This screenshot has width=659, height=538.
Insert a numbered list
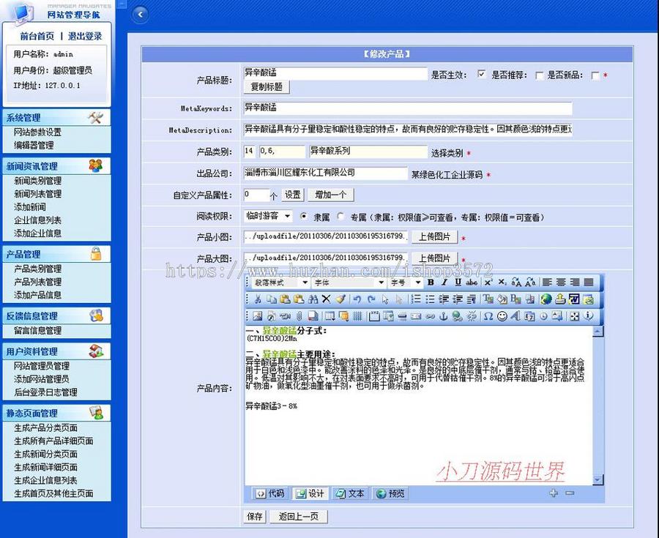416,299
